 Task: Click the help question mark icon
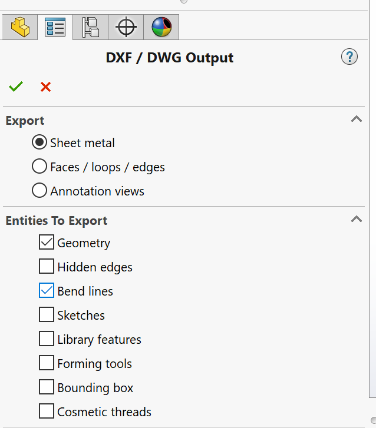(349, 57)
